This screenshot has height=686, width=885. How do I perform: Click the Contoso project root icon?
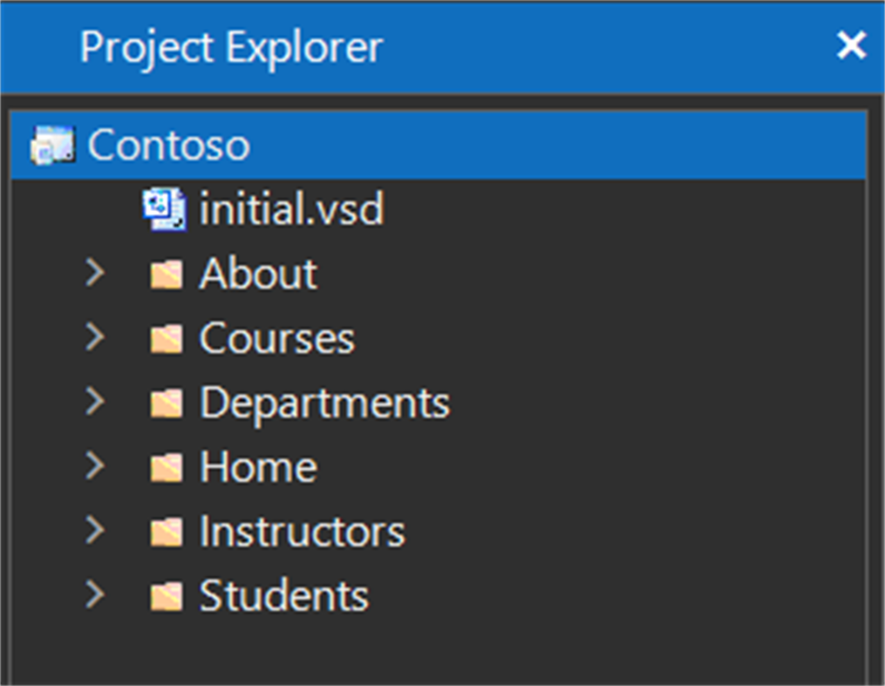[51, 145]
